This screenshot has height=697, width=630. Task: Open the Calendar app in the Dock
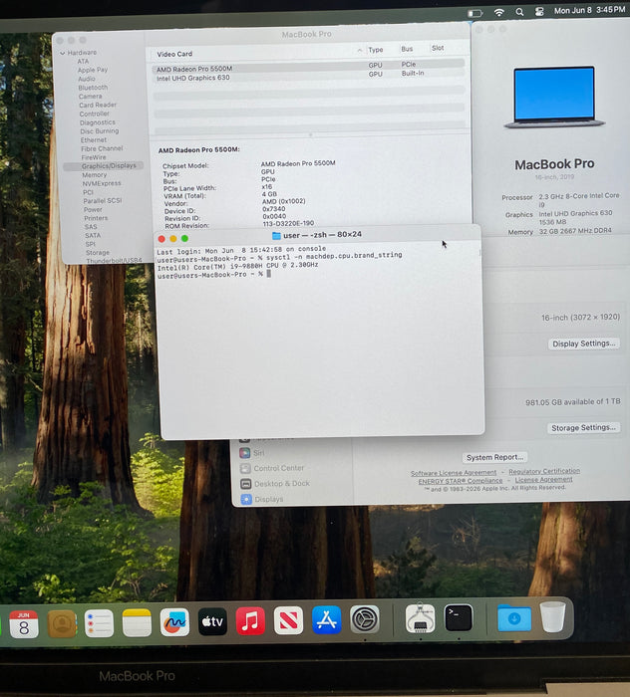tap(24, 623)
